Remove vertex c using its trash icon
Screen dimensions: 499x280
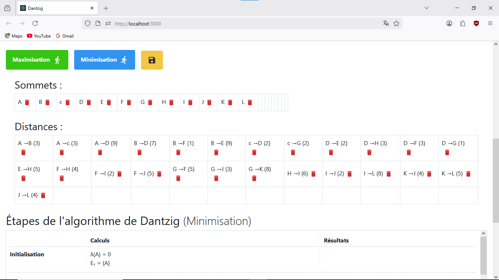[x=68, y=102]
